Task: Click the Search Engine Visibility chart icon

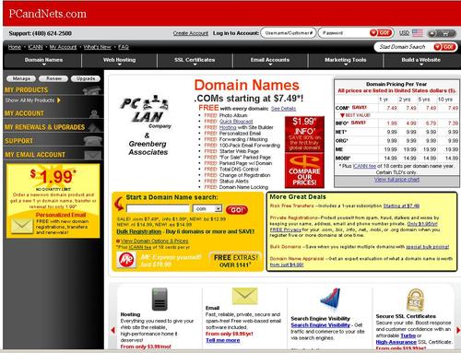Action: click(330, 300)
